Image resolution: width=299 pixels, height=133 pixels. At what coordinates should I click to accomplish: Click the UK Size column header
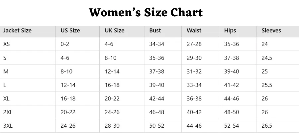tap(114, 31)
